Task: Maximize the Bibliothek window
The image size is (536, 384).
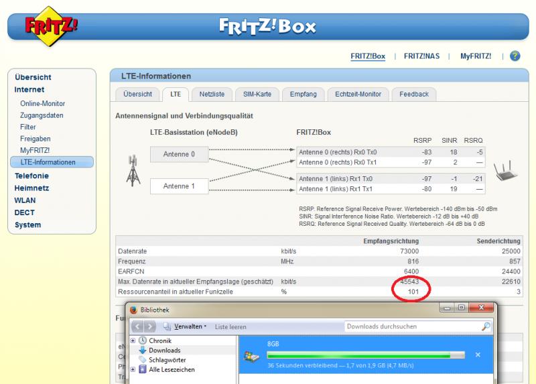Action: point(461,308)
